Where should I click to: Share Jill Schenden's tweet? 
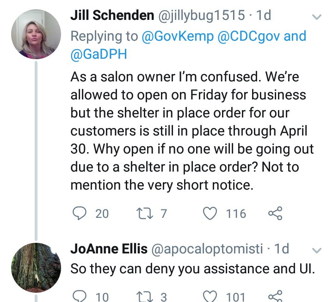(275, 213)
